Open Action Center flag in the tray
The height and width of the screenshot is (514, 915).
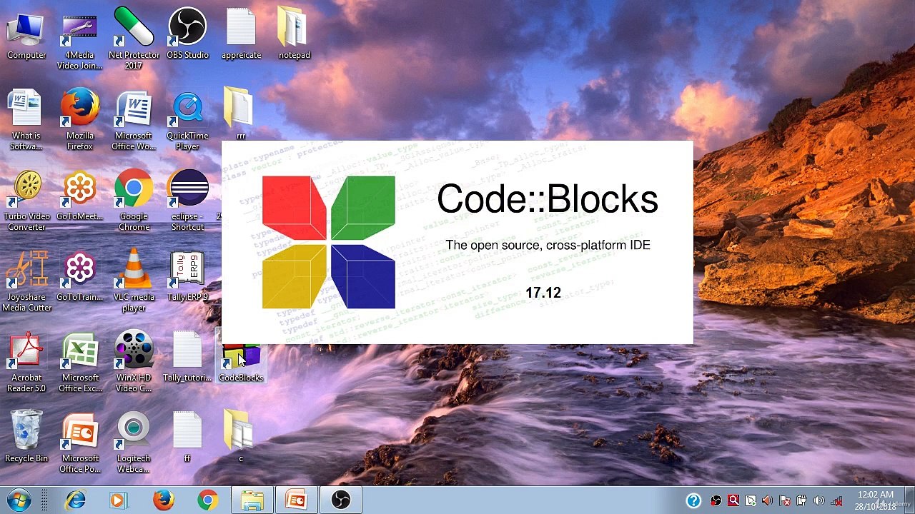click(x=785, y=500)
